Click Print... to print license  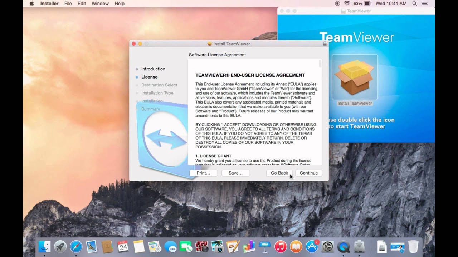point(203,173)
